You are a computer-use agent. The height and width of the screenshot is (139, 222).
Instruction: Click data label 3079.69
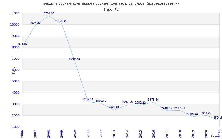(101, 101)
